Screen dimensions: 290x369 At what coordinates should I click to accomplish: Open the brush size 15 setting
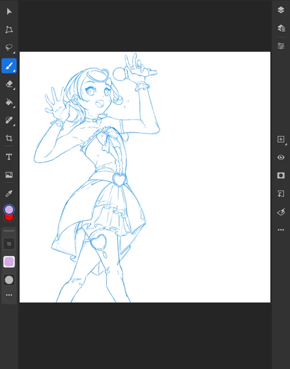[x=9, y=244]
